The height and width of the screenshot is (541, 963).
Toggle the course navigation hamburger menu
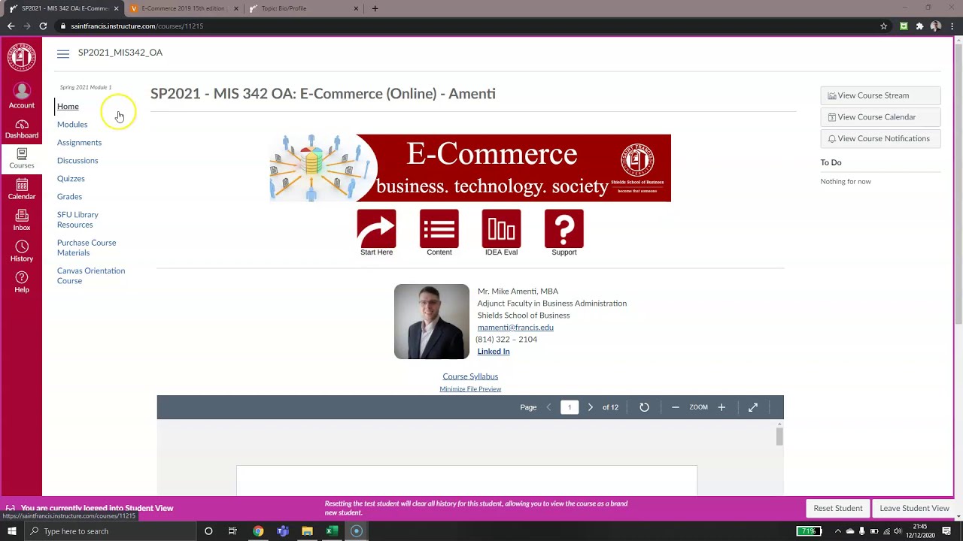(x=63, y=53)
